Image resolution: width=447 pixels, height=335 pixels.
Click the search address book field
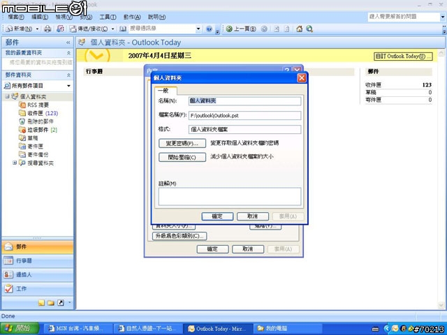(x=161, y=29)
